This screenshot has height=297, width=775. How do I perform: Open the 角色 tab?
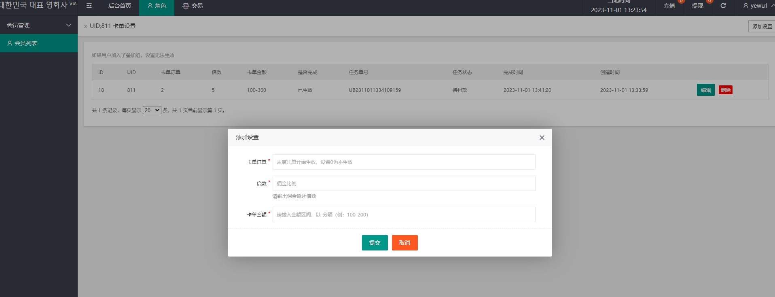(x=157, y=6)
